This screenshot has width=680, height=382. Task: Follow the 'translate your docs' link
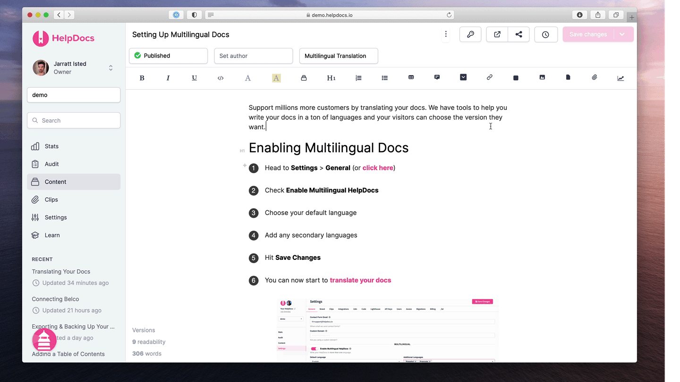point(360,280)
